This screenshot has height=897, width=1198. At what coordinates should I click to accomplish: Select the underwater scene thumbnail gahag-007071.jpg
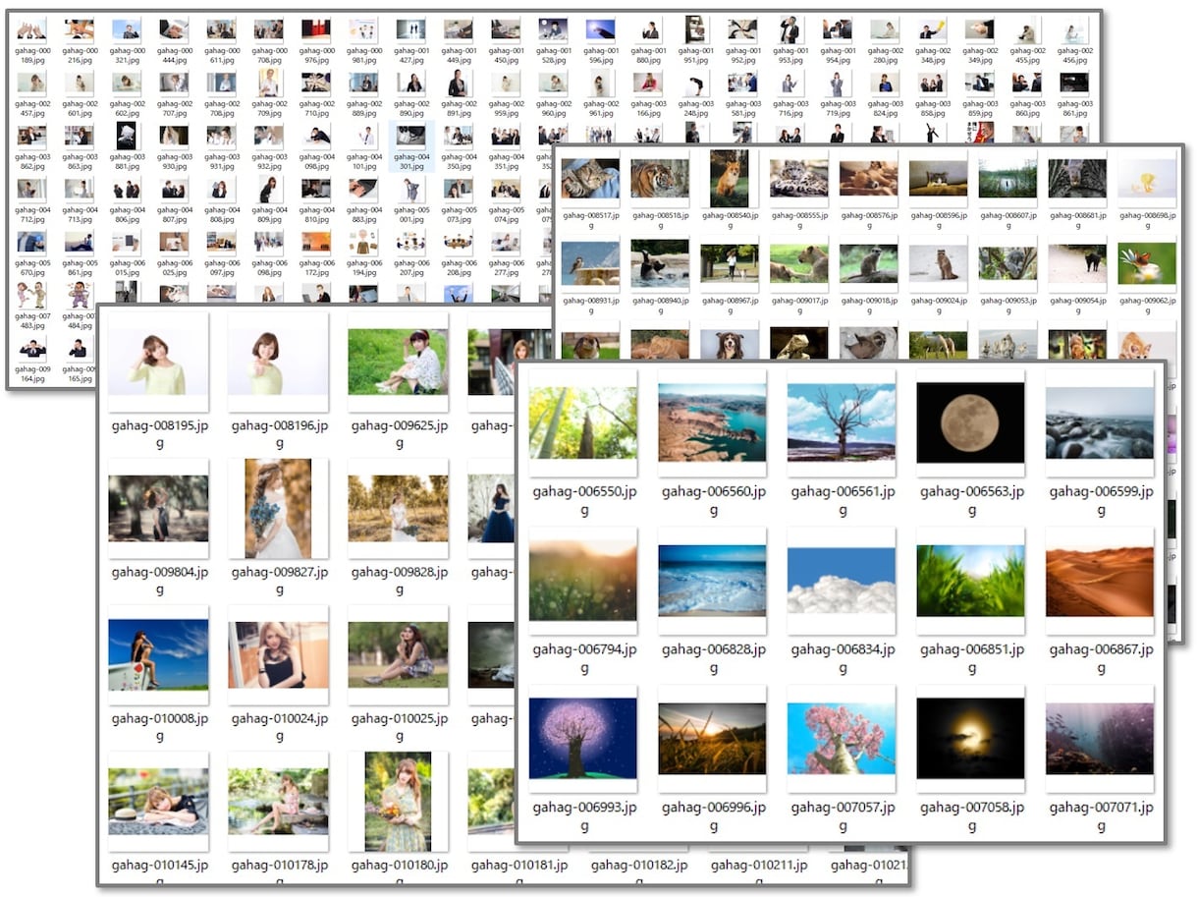click(x=1100, y=738)
